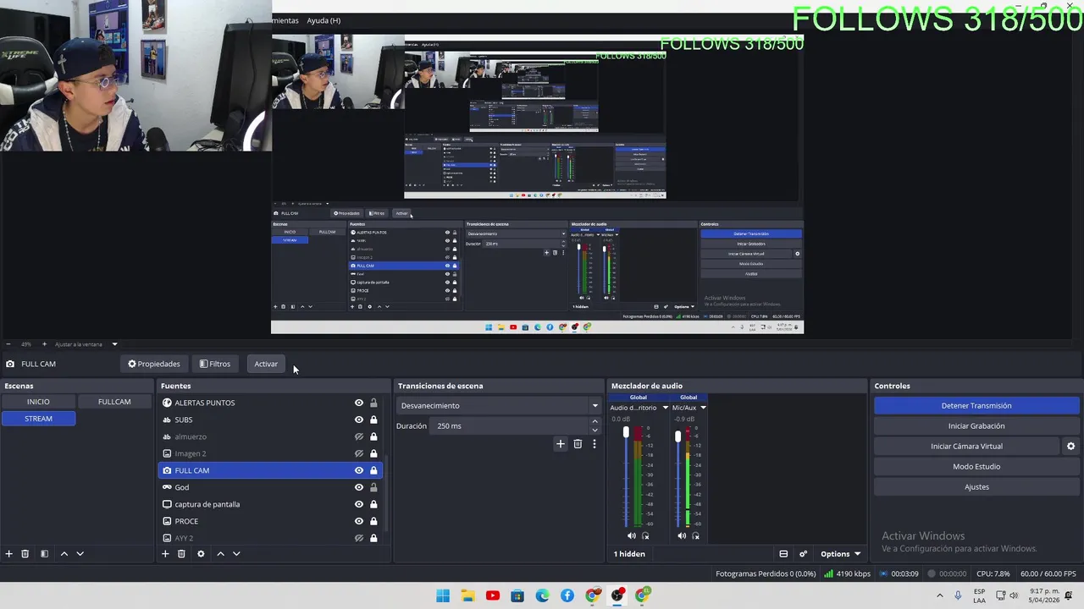Switch to the FULLCAM scene
This screenshot has height=609, width=1084.
point(114,402)
